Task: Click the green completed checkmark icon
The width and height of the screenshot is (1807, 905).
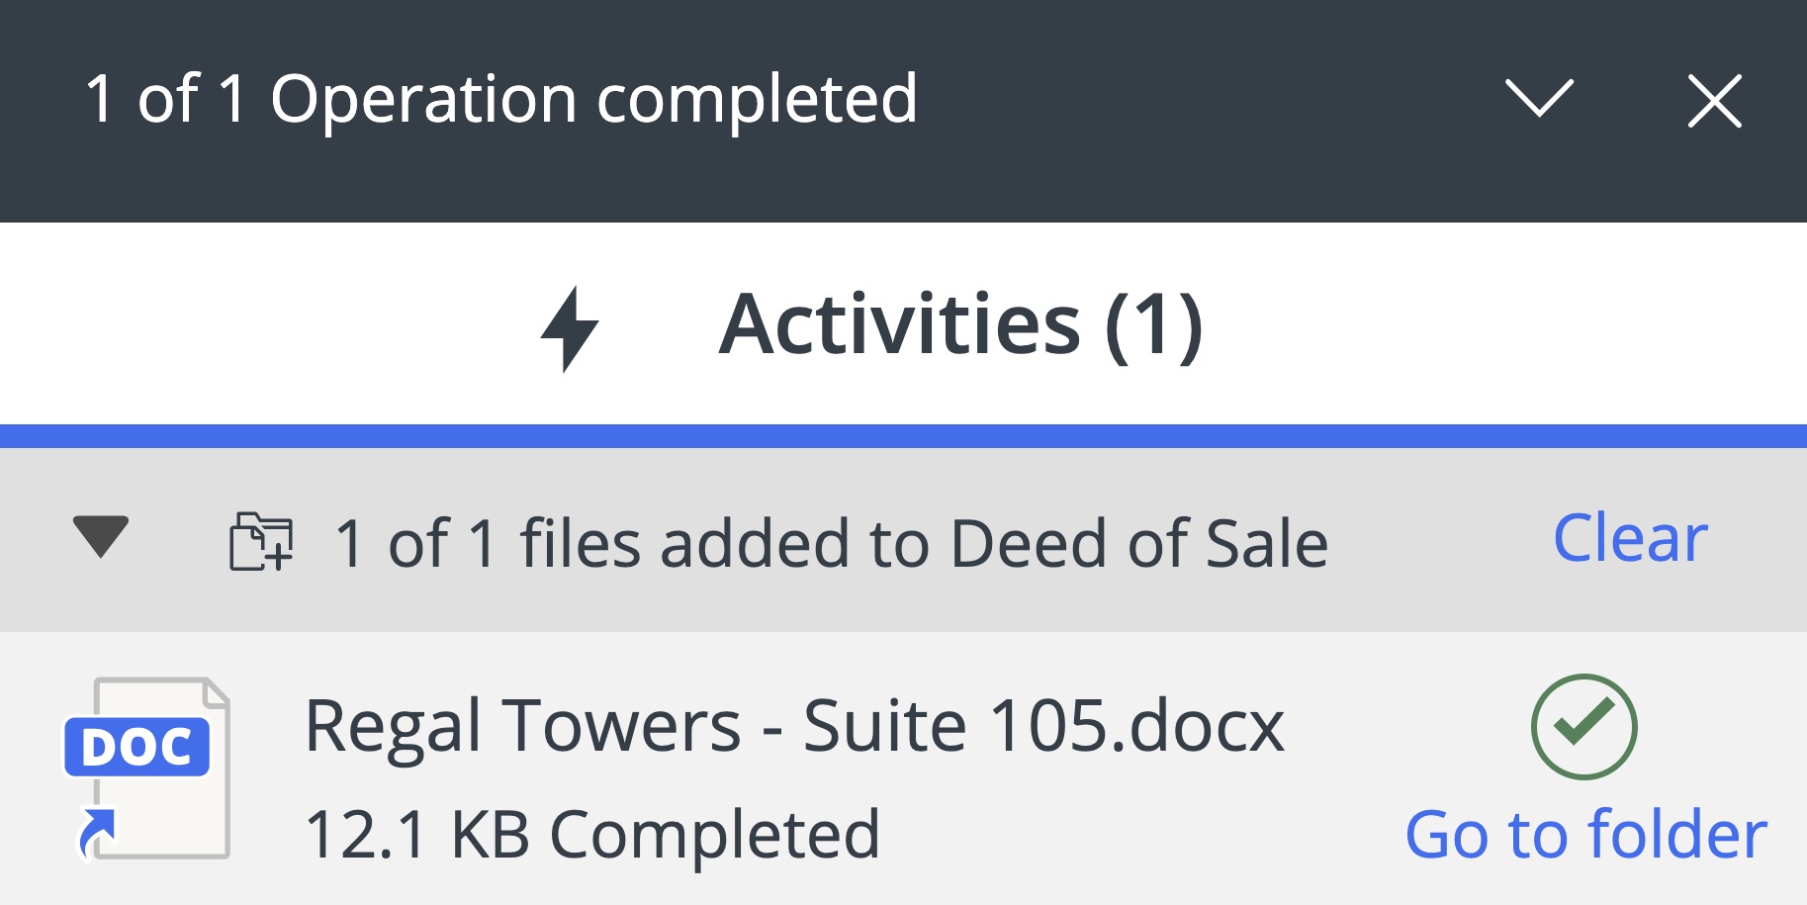Action: point(1583,727)
